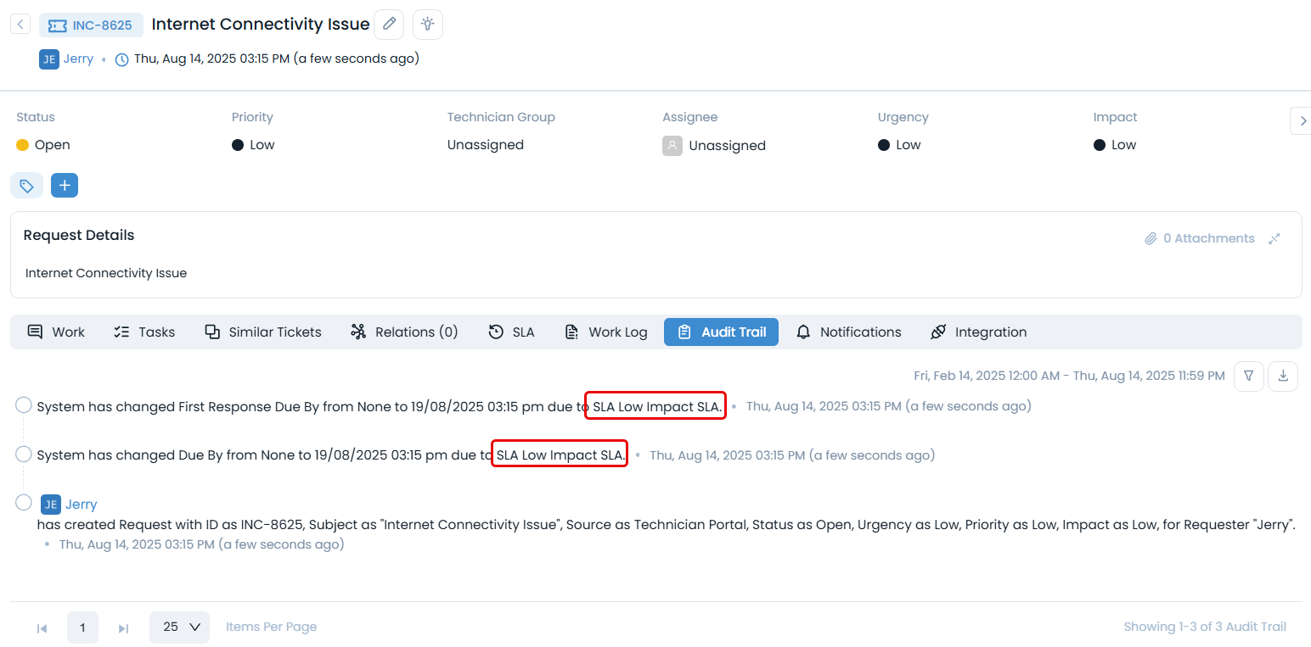The image size is (1311, 647).
Task: Switch to the SLA tab
Action: (512, 332)
